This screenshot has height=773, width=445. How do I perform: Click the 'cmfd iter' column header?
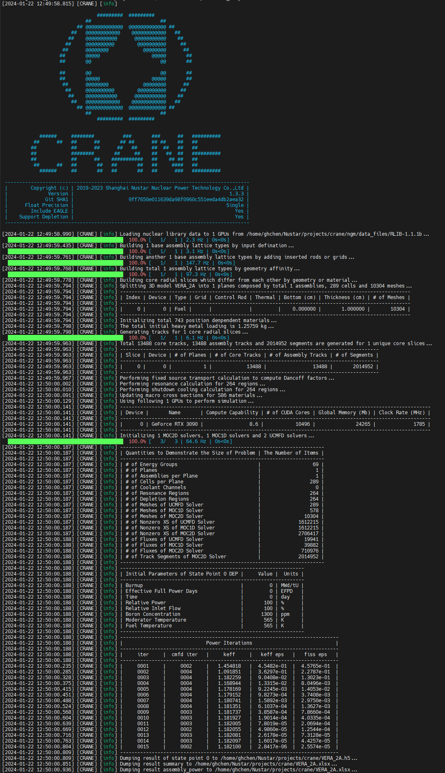(x=184, y=655)
